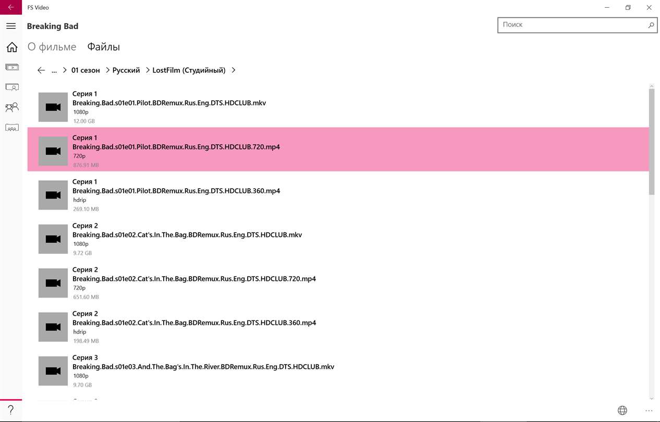Screen dimensions: 660x422
Task: Click the 9.72 GB file size
Action: point(82,253)
